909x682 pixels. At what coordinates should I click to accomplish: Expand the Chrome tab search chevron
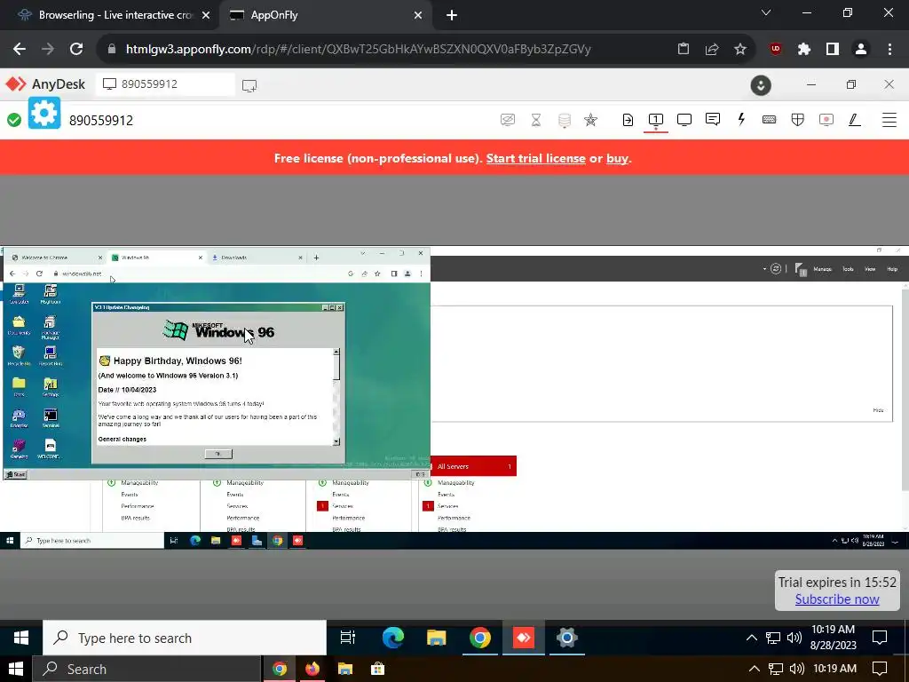(x=766, y=12)
